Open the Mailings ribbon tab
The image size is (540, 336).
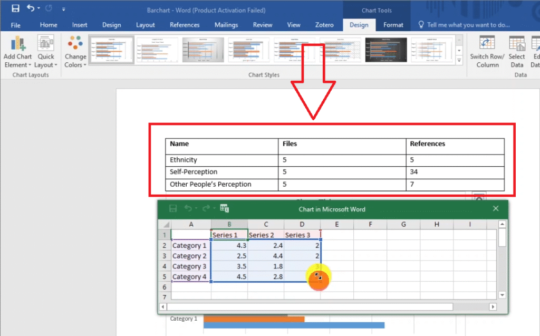point(227,25)
